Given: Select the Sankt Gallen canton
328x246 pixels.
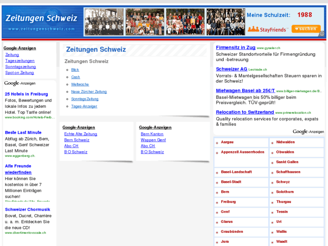Looking at the screenshot, I should 287,162.
